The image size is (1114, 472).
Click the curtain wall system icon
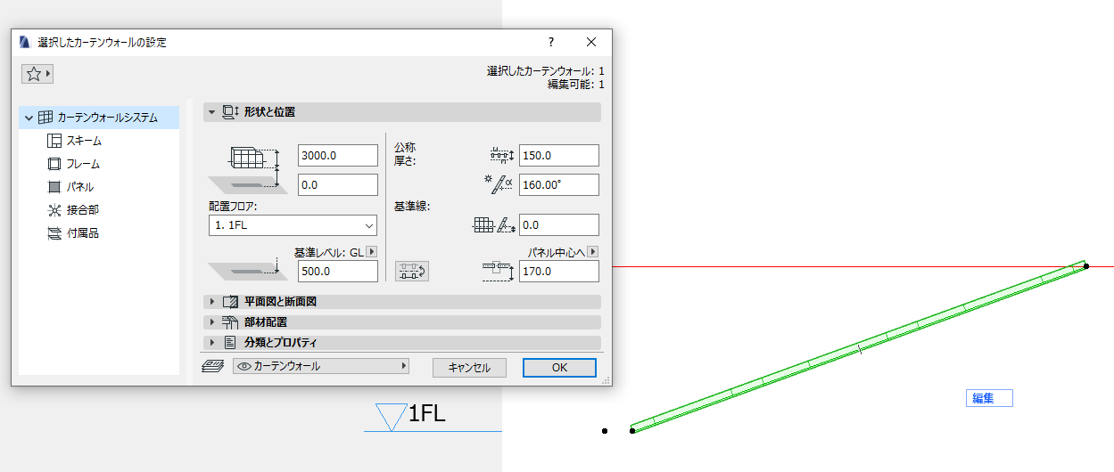[x=45, y=118]
